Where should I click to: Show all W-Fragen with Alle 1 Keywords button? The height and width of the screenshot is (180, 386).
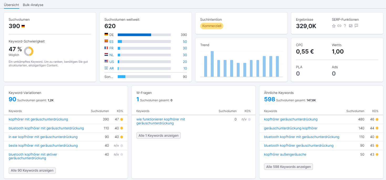coord(158,135)
